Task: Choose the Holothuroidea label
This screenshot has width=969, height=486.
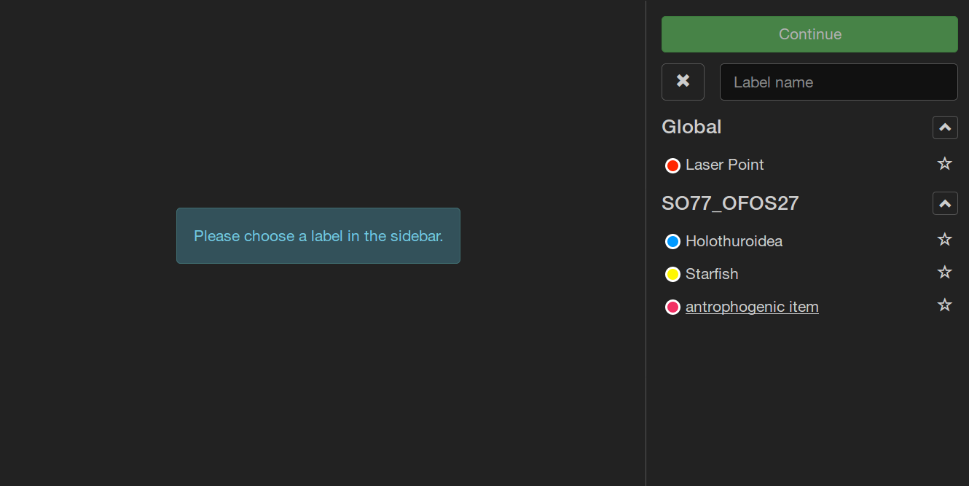Action: tap(734, 241)
